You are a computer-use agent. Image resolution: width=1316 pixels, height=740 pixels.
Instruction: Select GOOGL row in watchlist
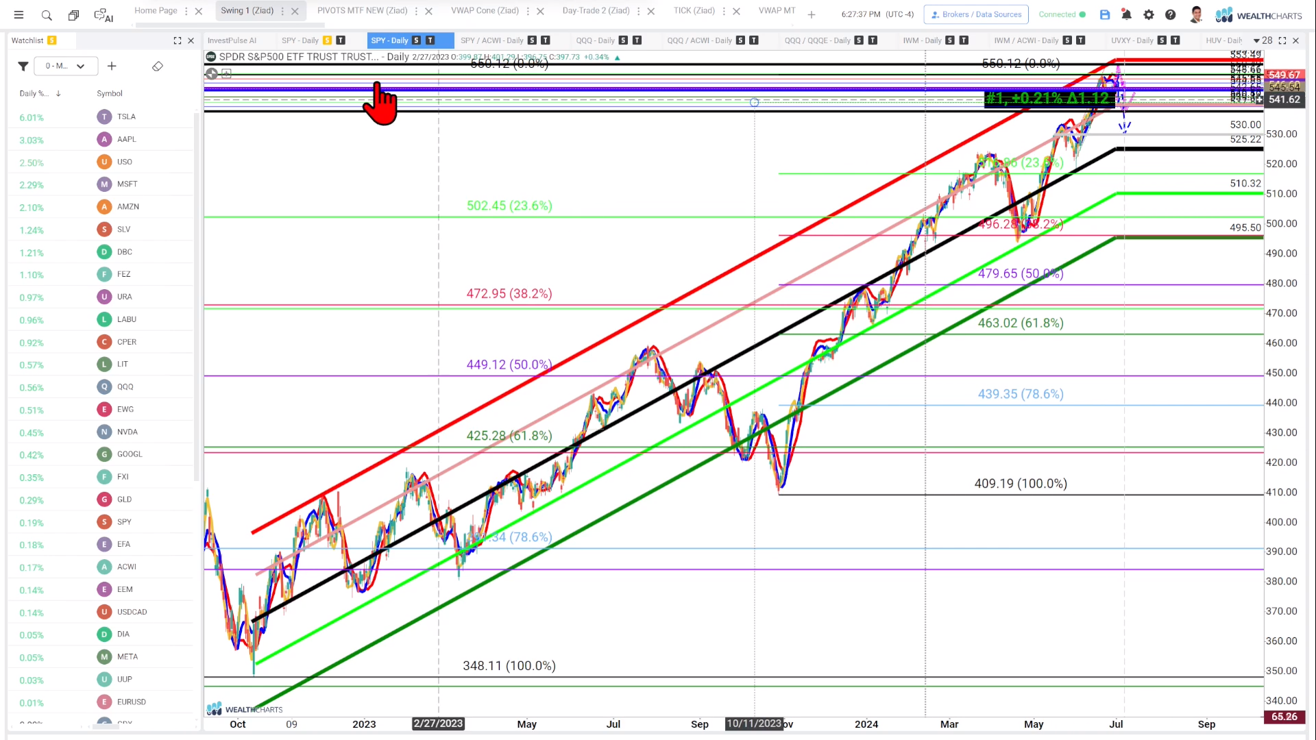click(101, 455)
